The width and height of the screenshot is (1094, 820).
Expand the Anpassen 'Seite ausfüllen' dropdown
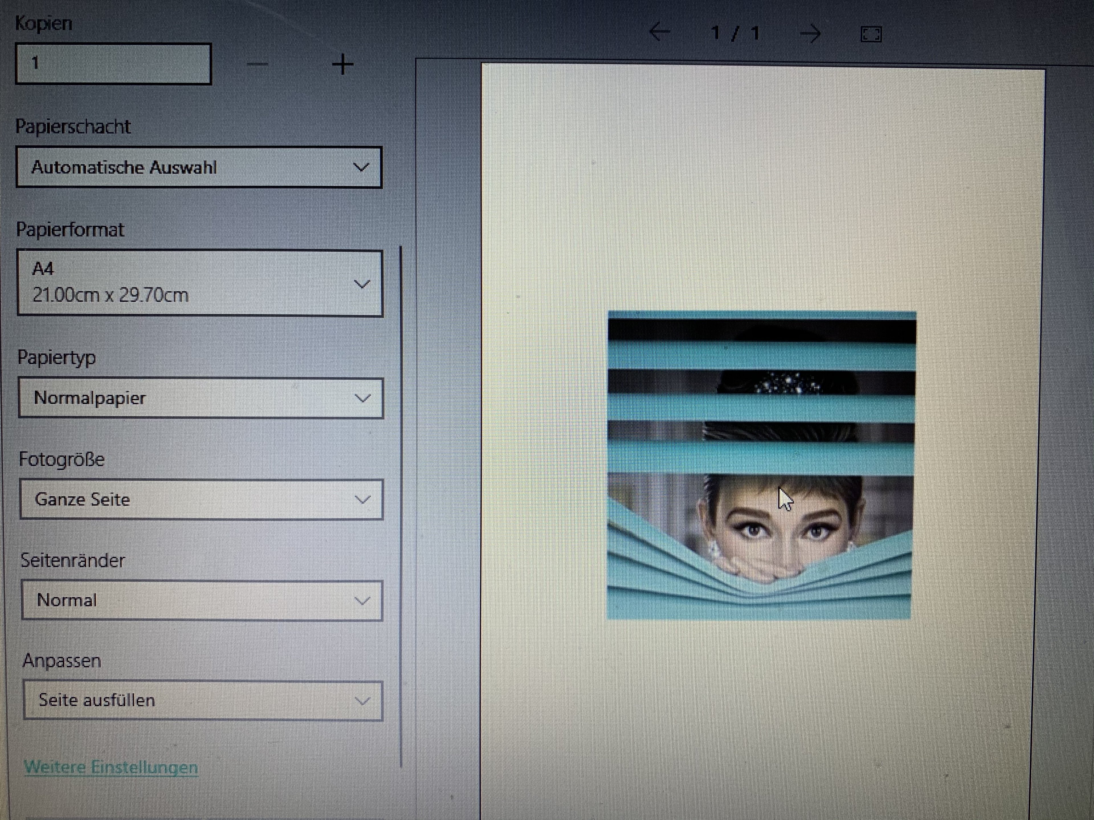point(203,701)
